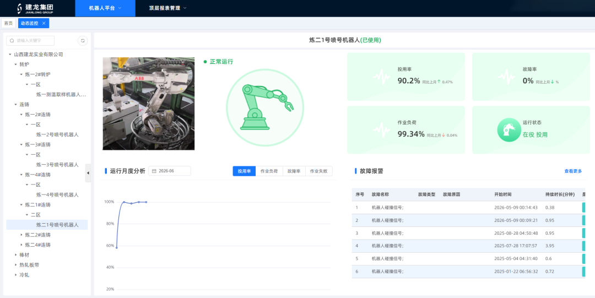Open the 机器人平台 dropdown menu
The width and height of the screenshot is (595, 298).
pyautogui.click(x=105, y=8)
